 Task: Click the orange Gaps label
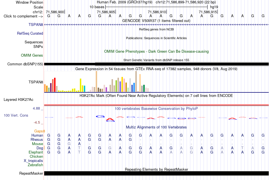pos(39,131)
